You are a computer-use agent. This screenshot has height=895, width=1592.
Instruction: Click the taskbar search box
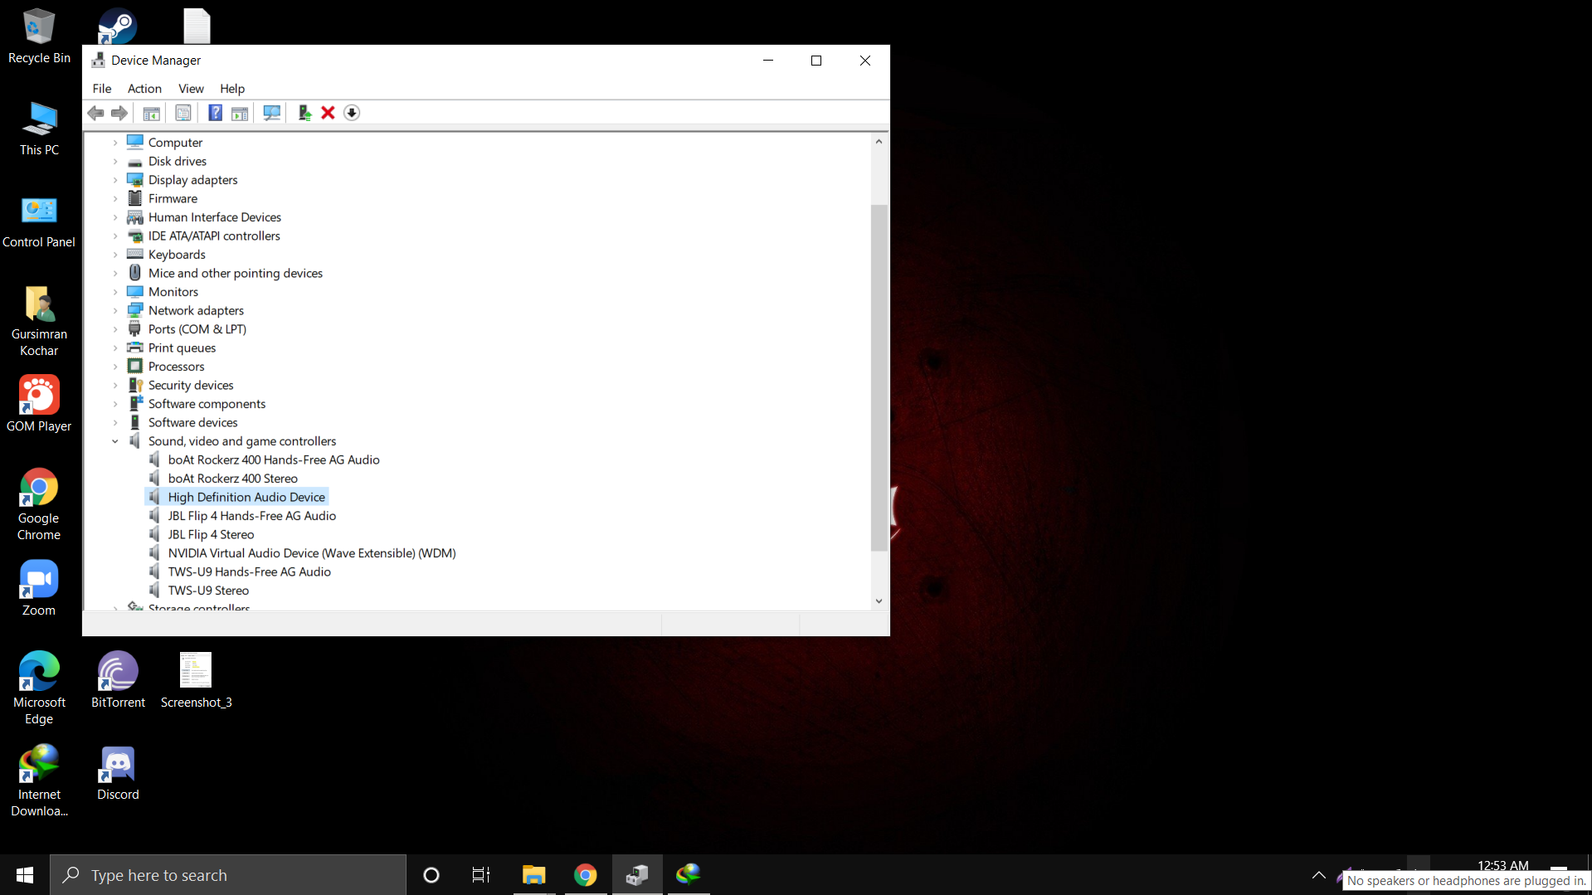(x=228, y=875)
